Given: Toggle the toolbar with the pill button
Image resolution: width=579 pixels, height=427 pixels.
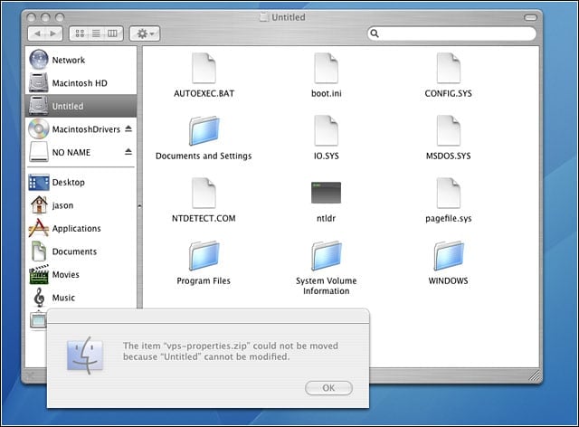Looking at the screenshot, I should coord(530,17).
